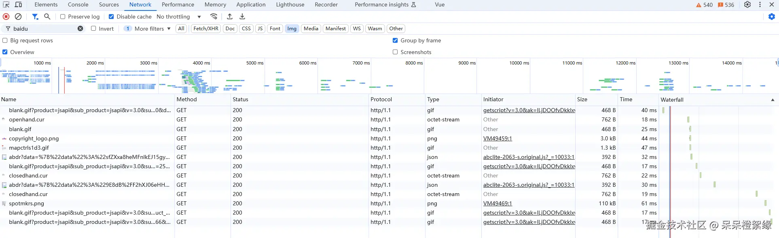Viewport: 779px width, 238px height.
Task: Enable Screenshots checkbox
Action: point(395,52)
